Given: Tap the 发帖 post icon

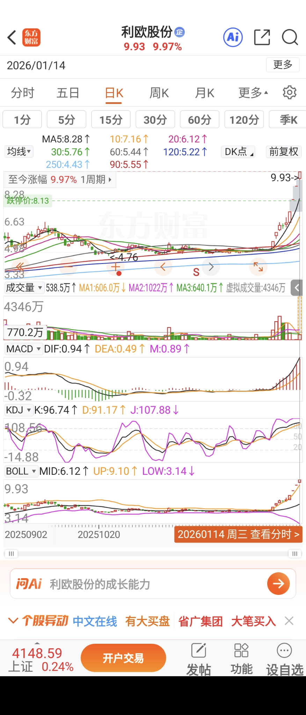Looking at the screenshot, I should point(199,658).
